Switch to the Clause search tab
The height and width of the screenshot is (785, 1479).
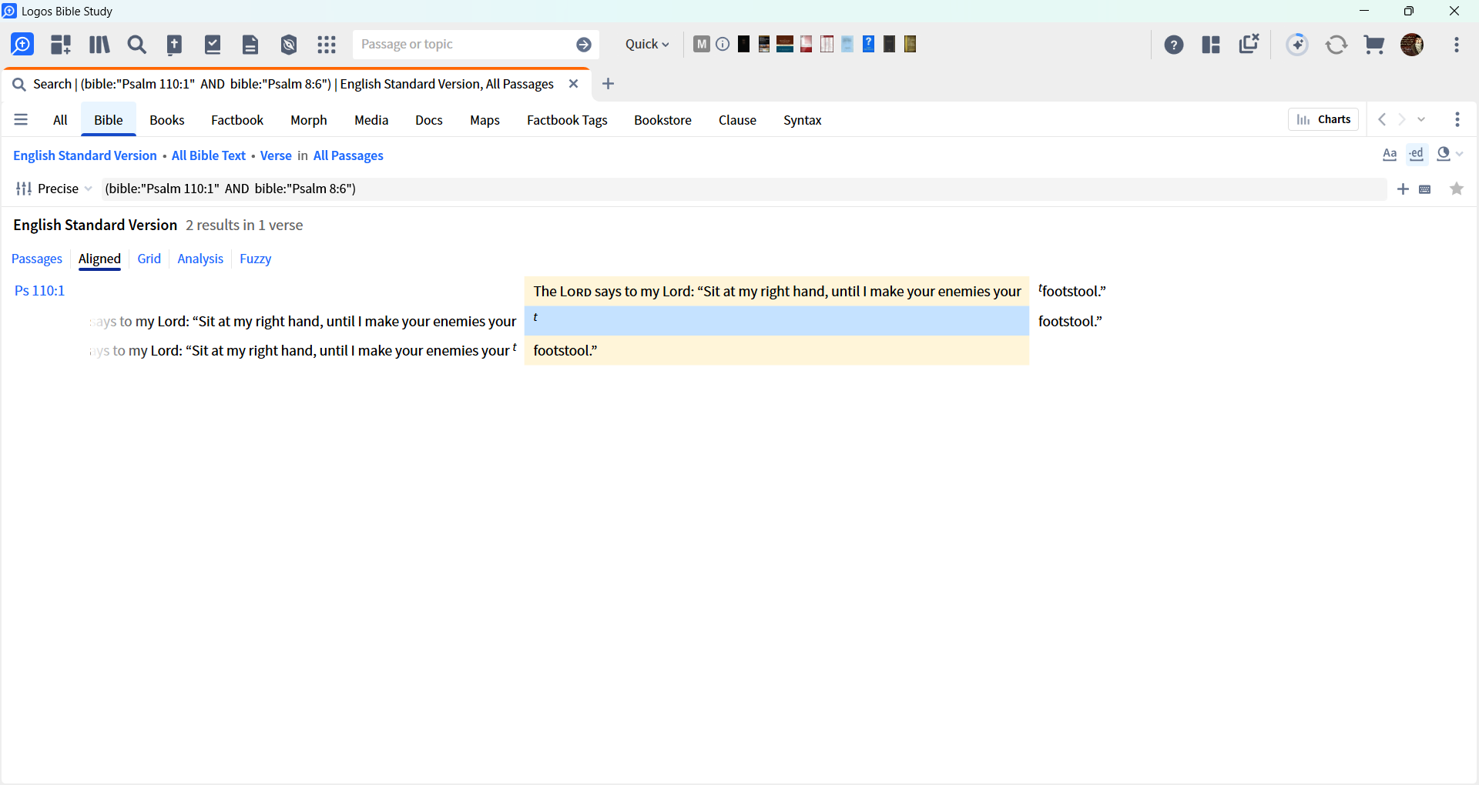click(737, 120)
